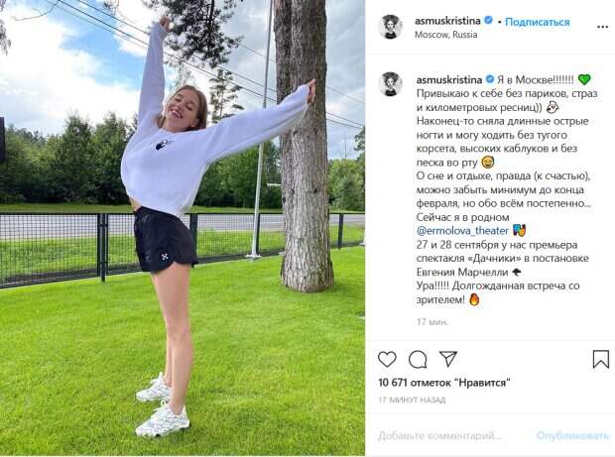The image size is (615, 457).
Task: Open asmuskristina username in header
Action: pos(447,21)
